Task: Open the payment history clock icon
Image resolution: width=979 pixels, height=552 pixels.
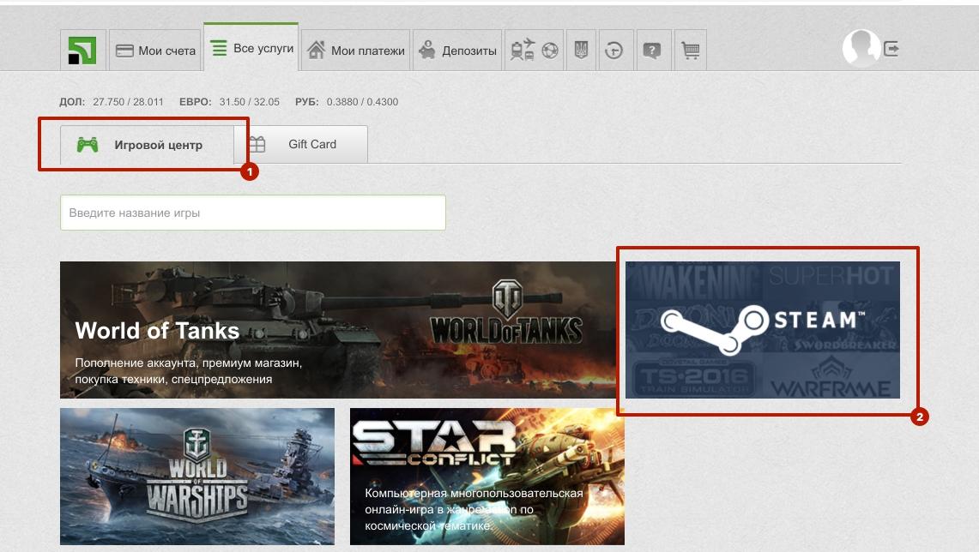Action: pyautogui.click(x=613, y=51)
